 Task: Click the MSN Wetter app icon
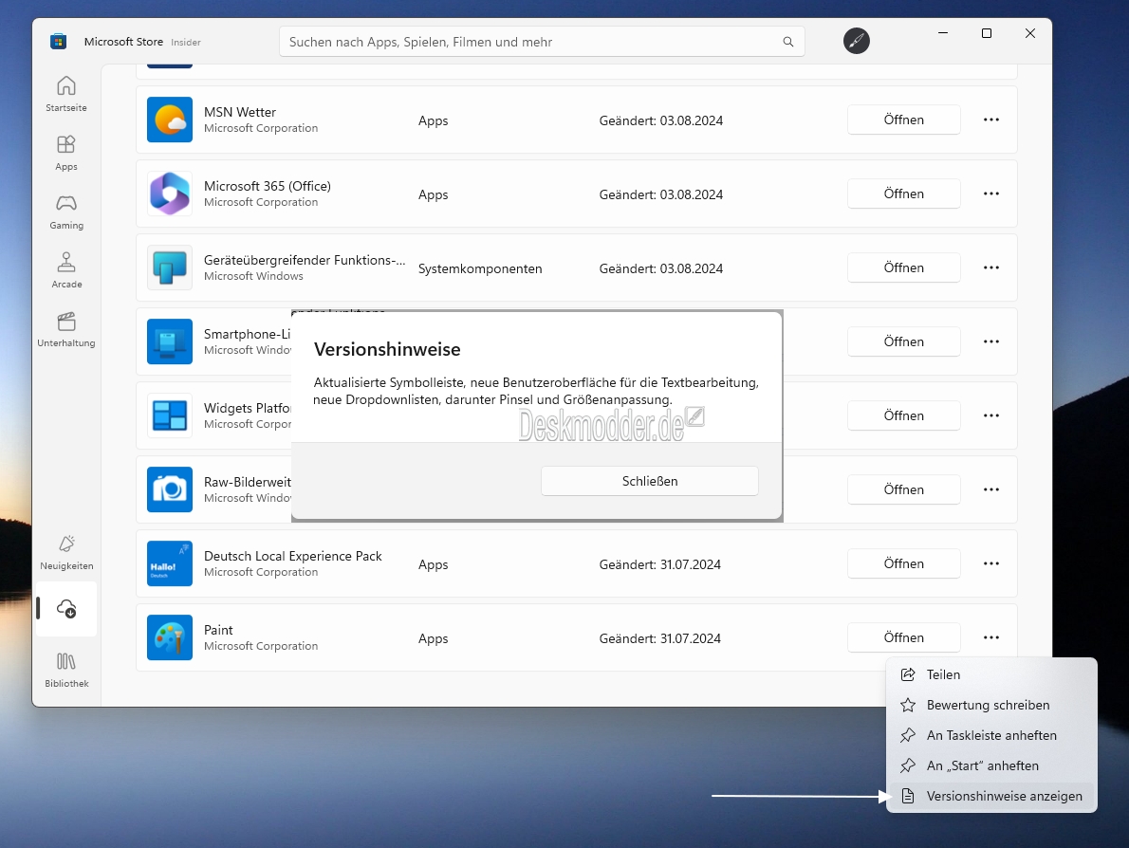[170, 120]
